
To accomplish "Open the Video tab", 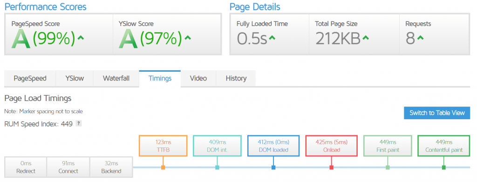I will point(198,78).
